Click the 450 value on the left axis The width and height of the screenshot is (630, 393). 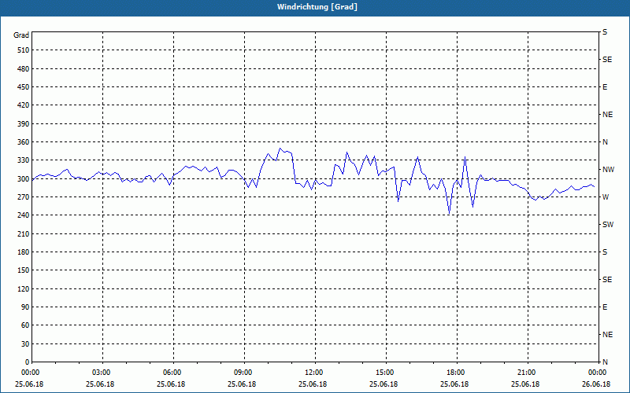tap(24, 87)
